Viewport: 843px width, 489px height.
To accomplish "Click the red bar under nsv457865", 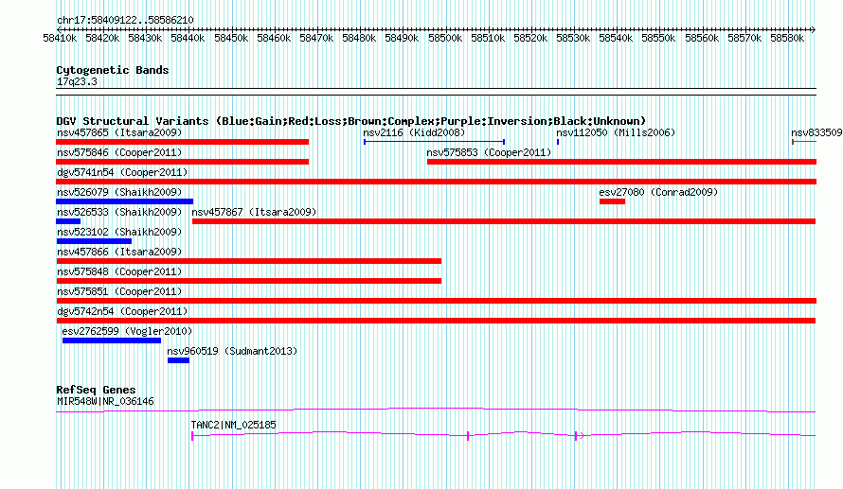I will (182, 142).
